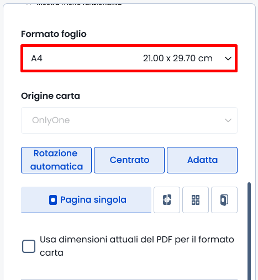Click the vertical scrollbar thumb on right

click(x=249, y=231)
